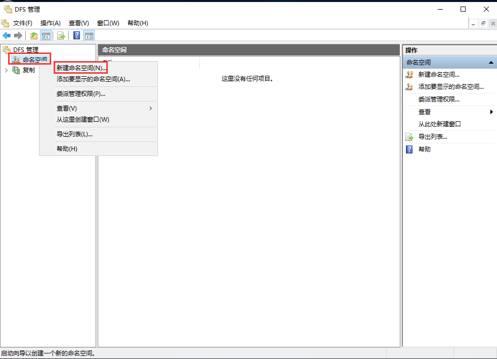Click 导出列表... text in actions pane

tap(433, 137)
